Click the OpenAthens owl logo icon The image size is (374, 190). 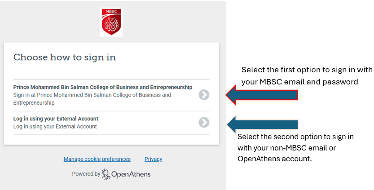coord(106,174)
